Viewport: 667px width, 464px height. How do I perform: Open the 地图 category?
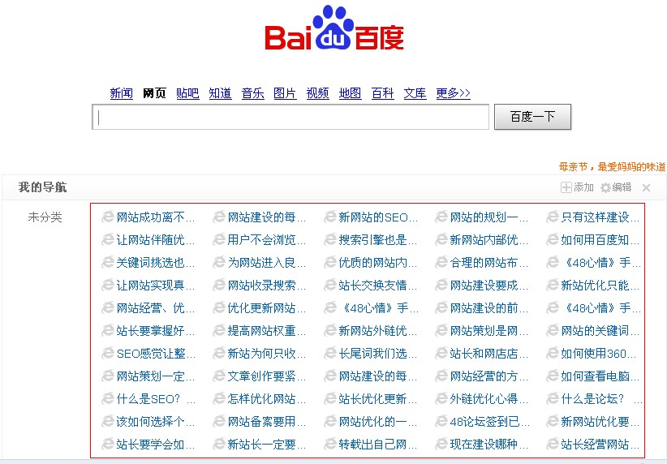click(350, 93)
